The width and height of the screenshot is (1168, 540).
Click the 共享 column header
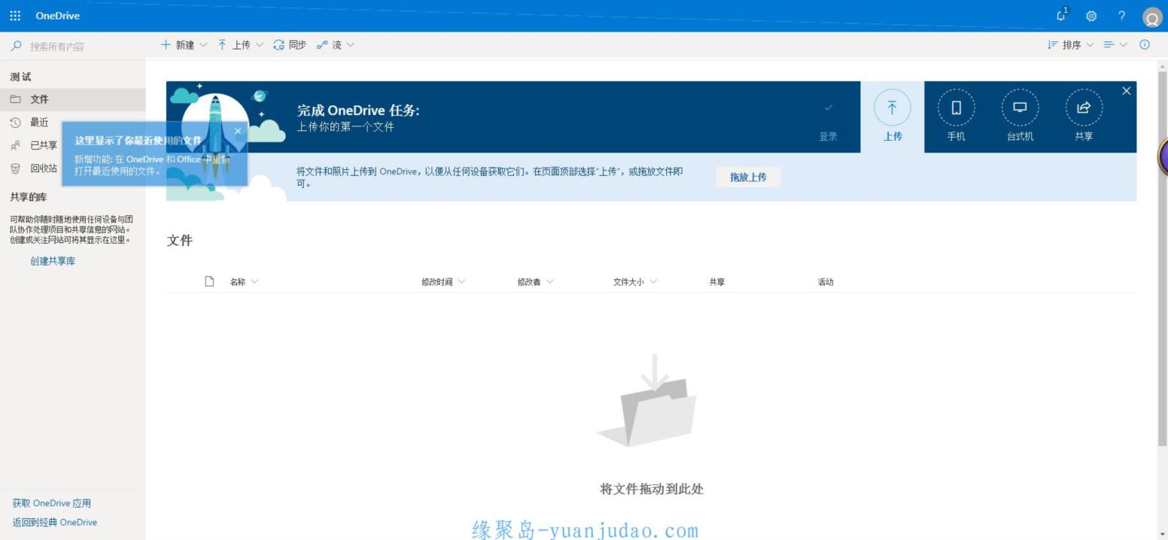tap(716, 282)
